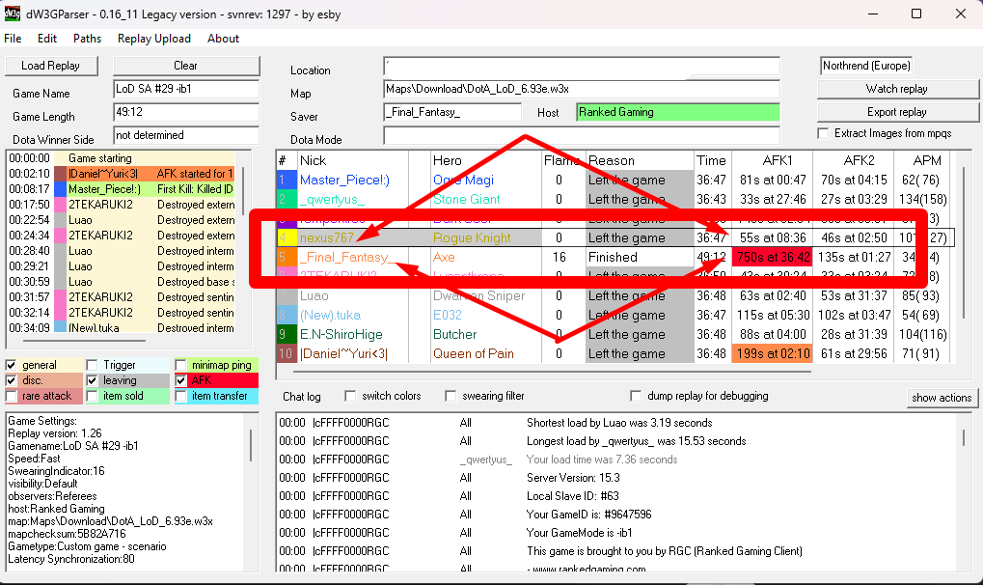The image size is (983, 585).
Task: Select the brown slot 10 color cell
Action: [286, 354]
